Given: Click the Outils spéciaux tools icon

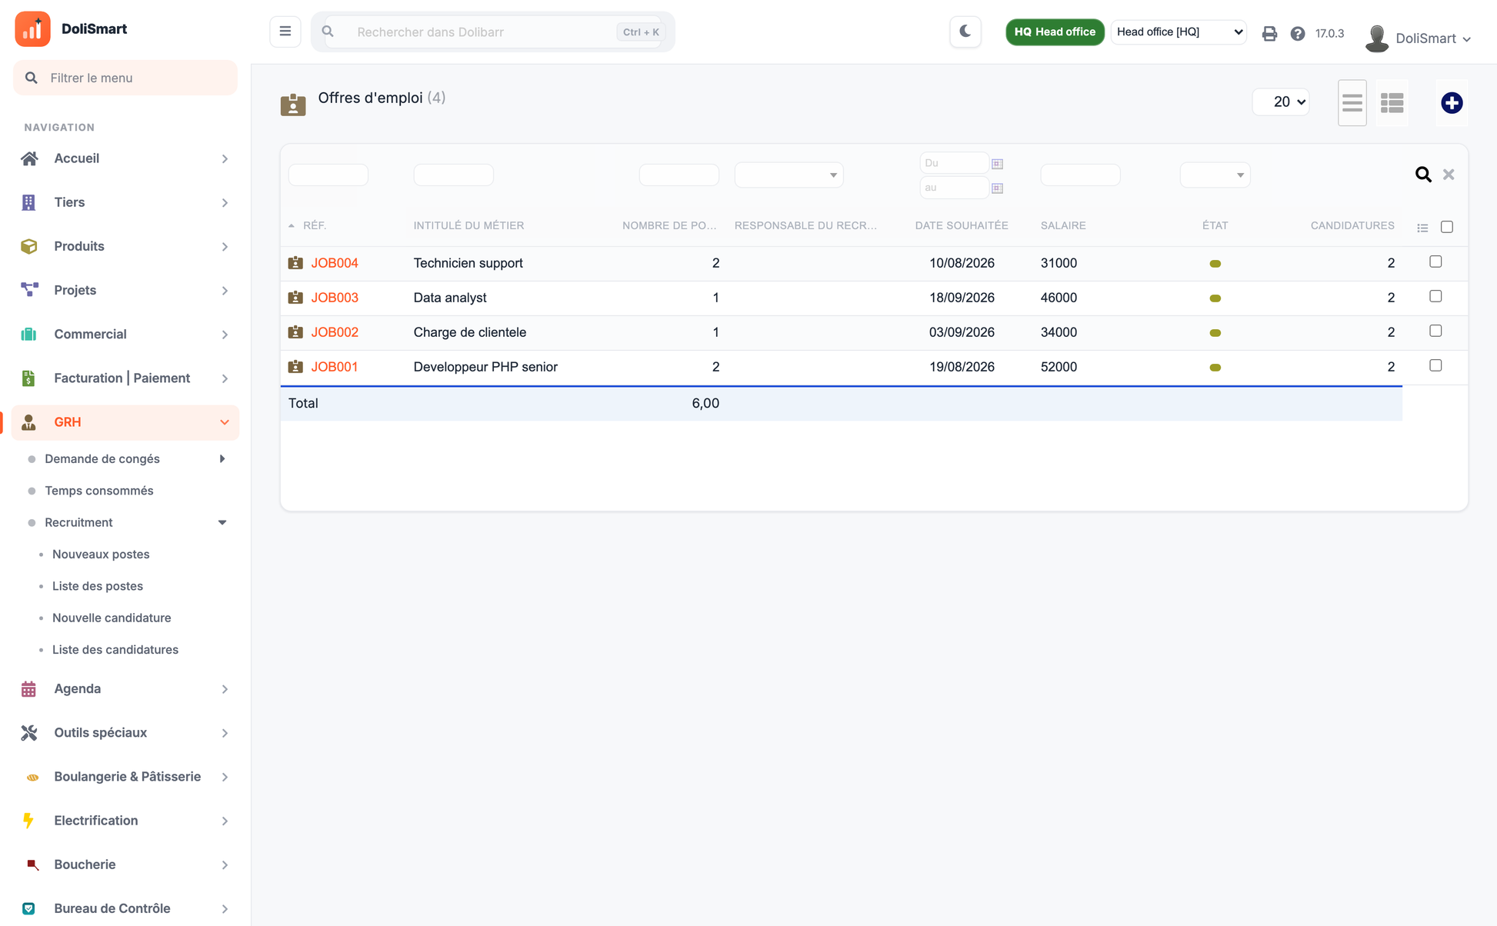Looking at the screenshot, I should coord(29,732).
